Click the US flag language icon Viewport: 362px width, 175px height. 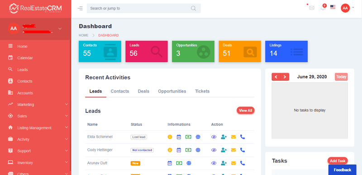click(x=333, y=7)
